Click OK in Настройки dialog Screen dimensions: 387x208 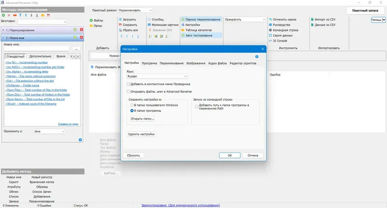pos(230,155)
